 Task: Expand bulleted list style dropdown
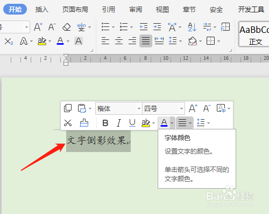pos(113,27)
